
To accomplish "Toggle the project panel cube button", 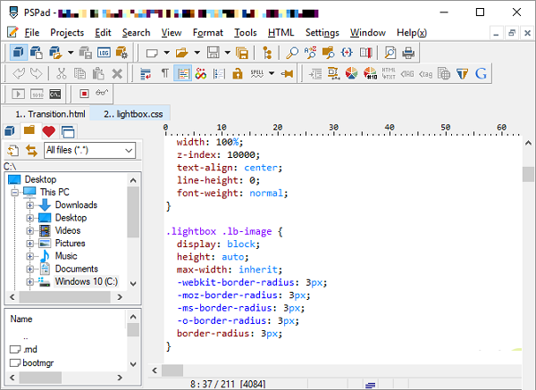I will (19, 53).
